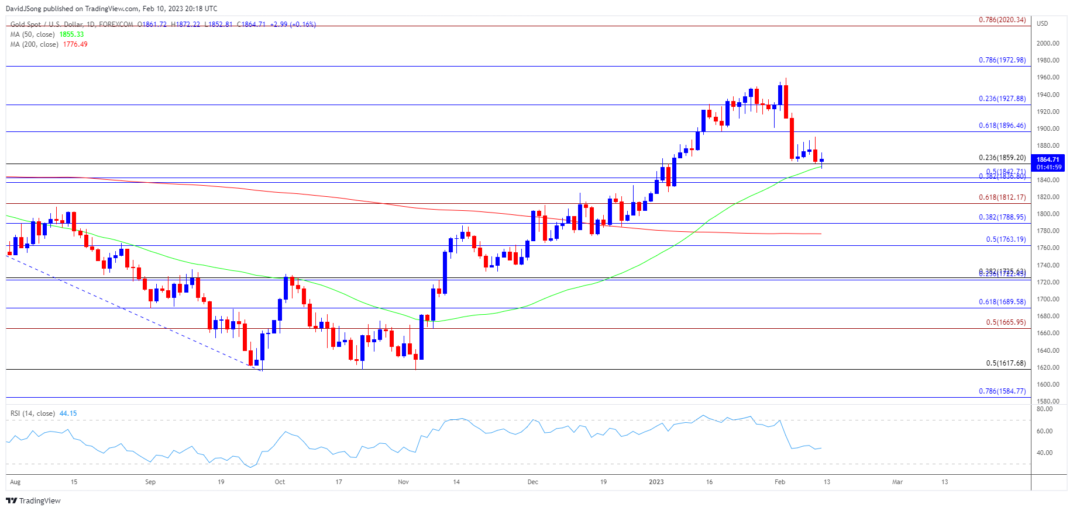The image size is (1073, 511).
Task: Click the 0.786 (2020.34) Fibonacci level label
Action: [x=1002, y=20]
